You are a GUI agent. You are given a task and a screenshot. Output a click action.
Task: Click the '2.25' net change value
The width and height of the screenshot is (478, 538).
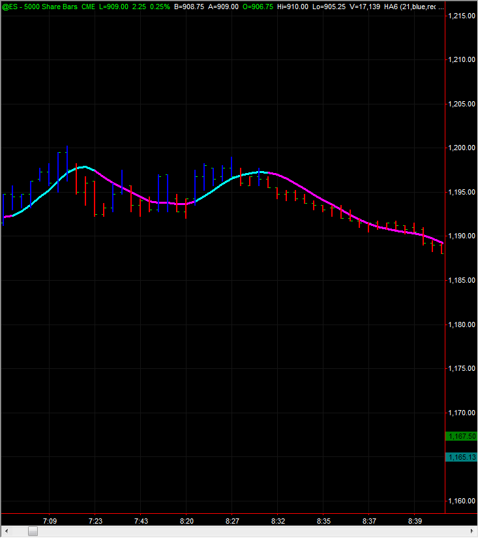pos(139,7)
